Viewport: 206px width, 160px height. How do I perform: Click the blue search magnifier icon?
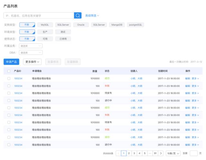[x=78, y=15]
